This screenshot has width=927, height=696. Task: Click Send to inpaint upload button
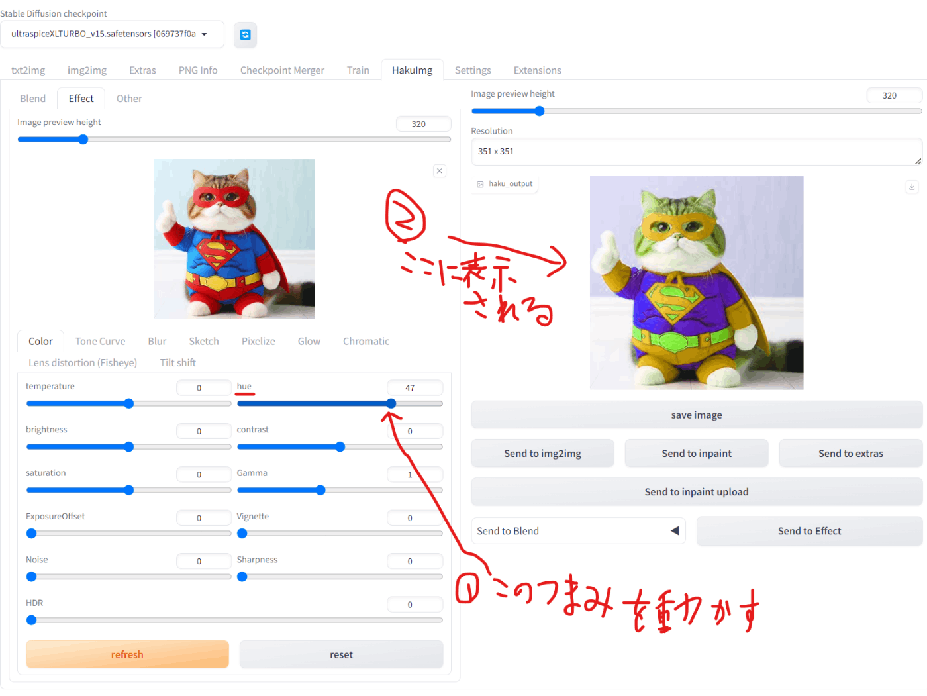pyautogui.click(x=697, y=492)
